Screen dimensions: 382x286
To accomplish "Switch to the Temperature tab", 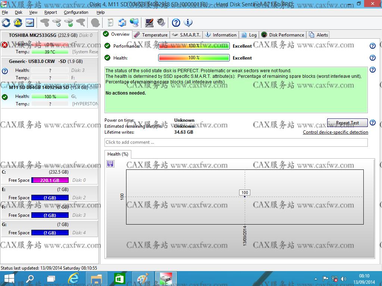I will [x=151, y=35].
